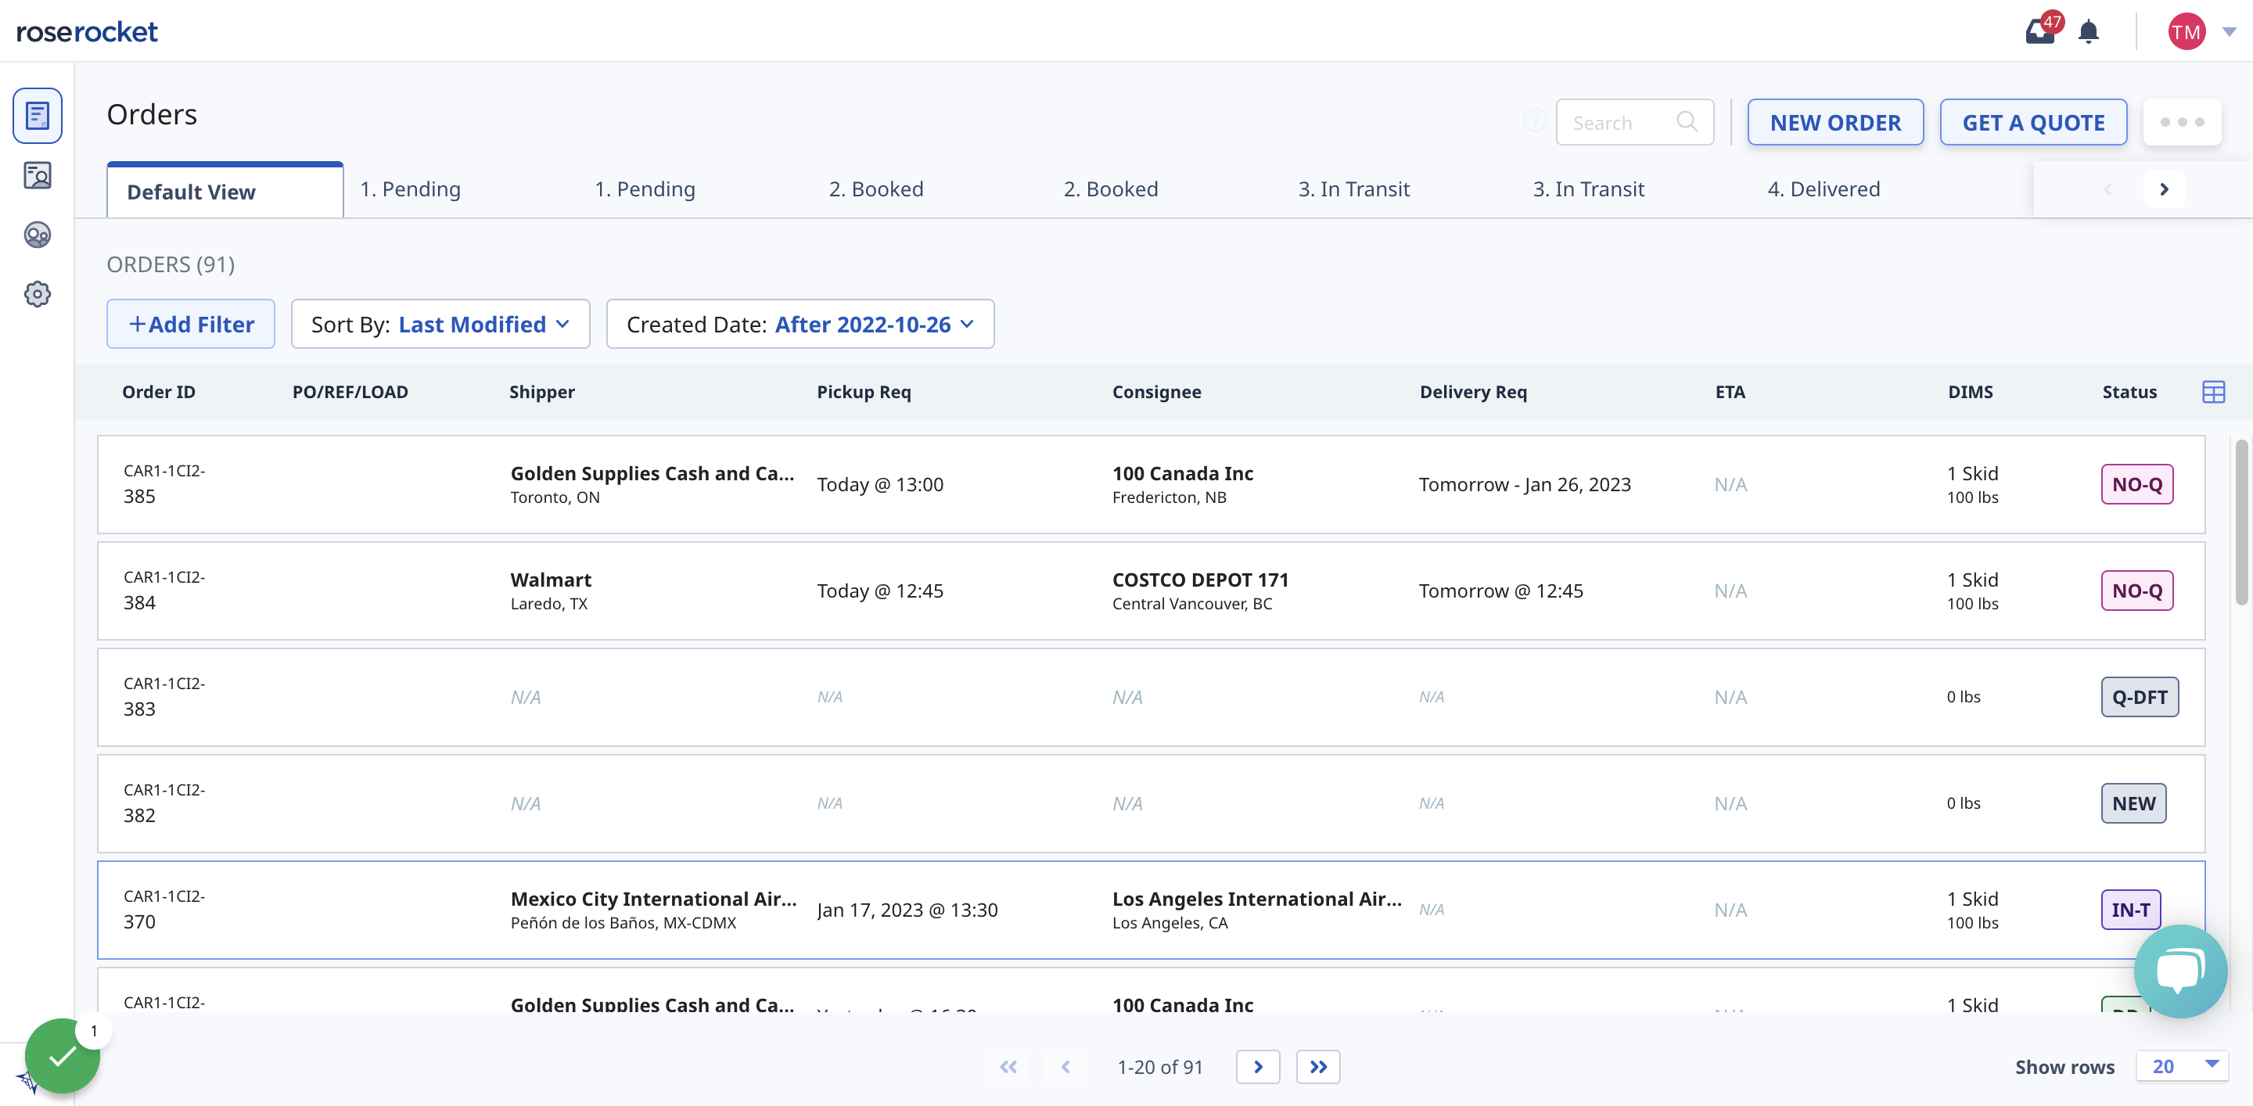
Task: Select the Default View tab
Action: [225, 191]
